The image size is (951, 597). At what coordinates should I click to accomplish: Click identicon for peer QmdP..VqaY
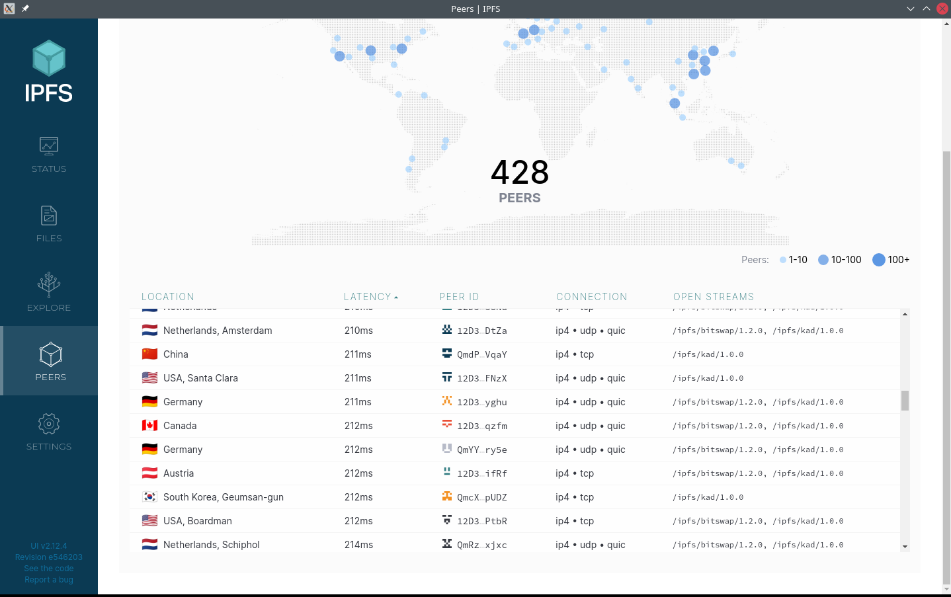coord(447,353)
